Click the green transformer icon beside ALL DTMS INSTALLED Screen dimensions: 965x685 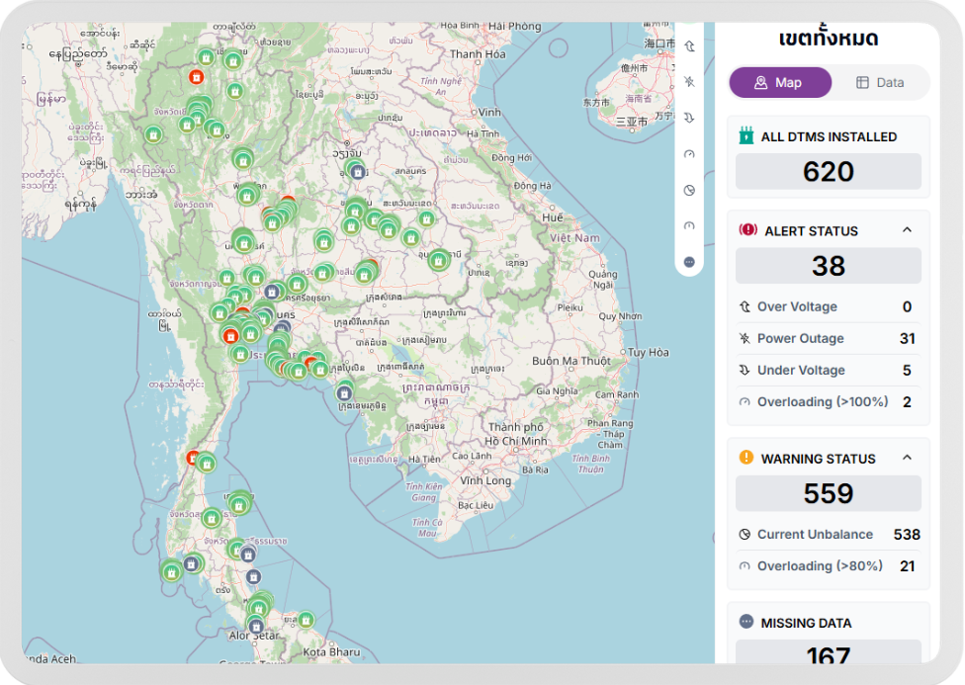[x=746, y=135]
